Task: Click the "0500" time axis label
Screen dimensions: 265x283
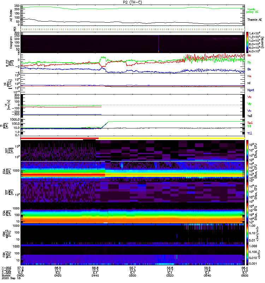Action: tap(132, 276)
